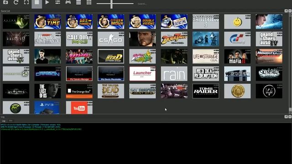Select the Harry Potter game tile

47,56
